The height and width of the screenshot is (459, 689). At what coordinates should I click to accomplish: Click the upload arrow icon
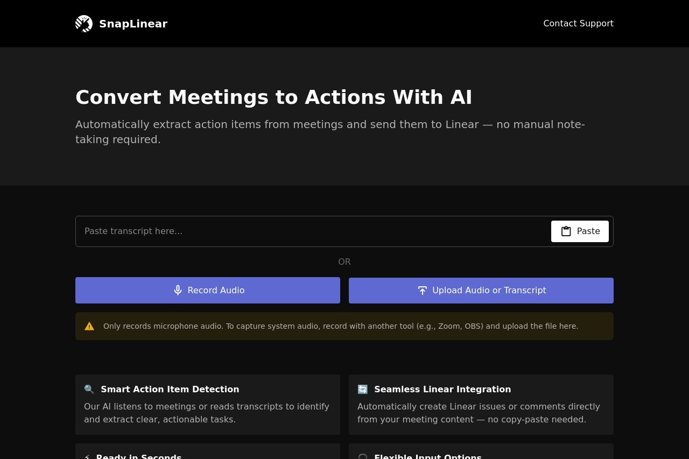coord(423,291)
